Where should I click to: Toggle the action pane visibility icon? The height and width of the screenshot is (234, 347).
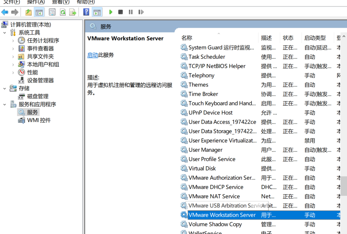coord(97,12)
